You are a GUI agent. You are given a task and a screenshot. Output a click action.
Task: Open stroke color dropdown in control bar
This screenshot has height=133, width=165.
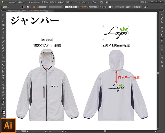[30, 7]
